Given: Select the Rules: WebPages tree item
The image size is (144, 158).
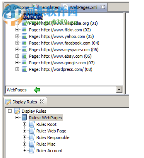Looking at the screenshot, I should pos(45,118).
